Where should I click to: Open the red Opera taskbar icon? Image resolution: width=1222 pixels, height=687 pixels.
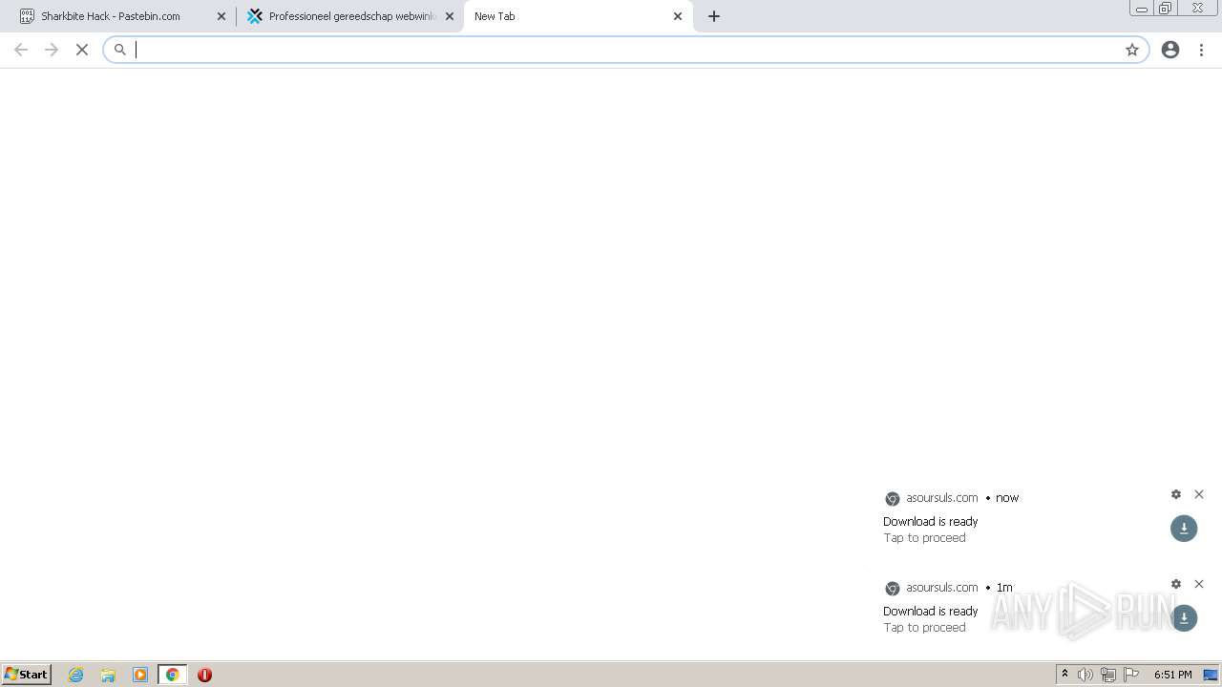(x=204, y=675)
